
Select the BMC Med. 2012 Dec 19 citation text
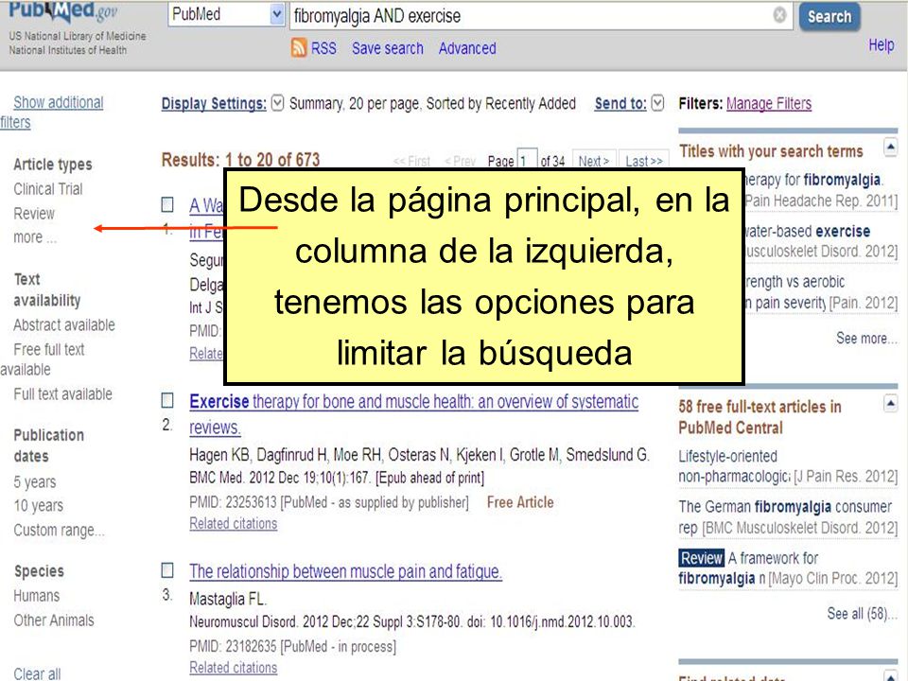pyautogui.click(x=337, y=478)
